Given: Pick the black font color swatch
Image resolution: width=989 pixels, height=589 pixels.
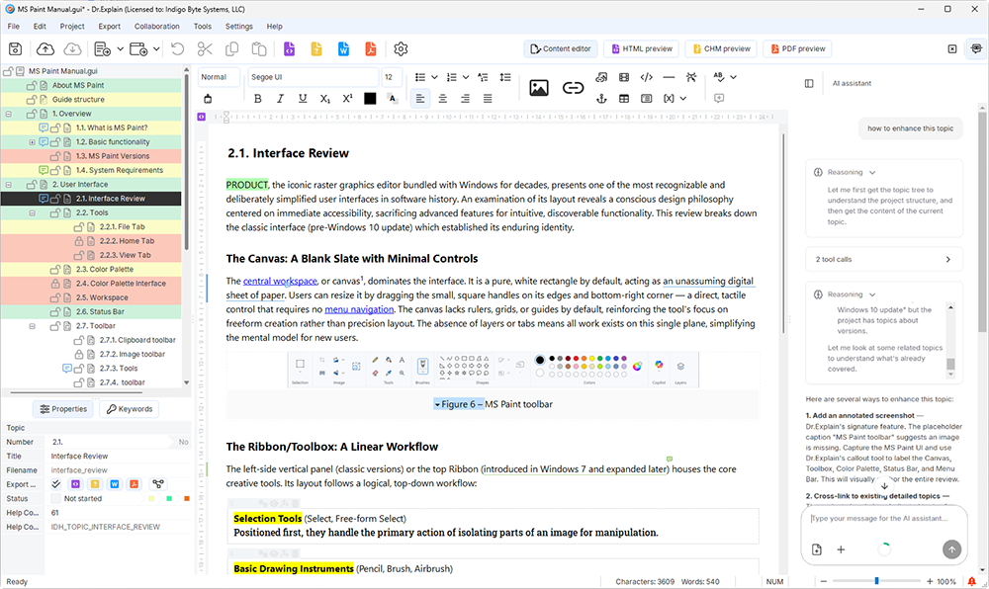Looking at the screenshot, I should click(370, 98).
